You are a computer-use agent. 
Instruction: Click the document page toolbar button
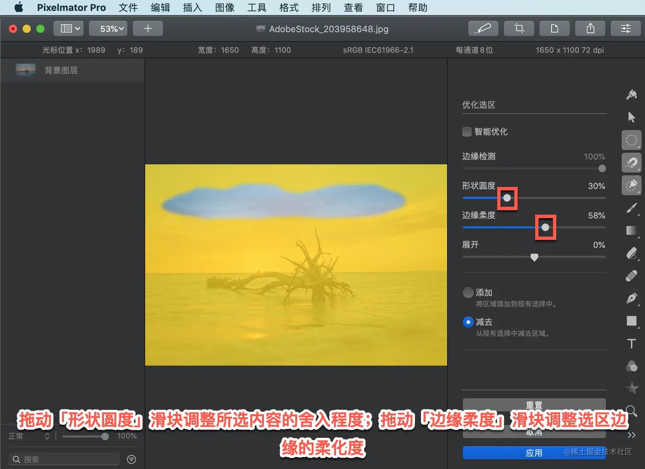point(555,29)
